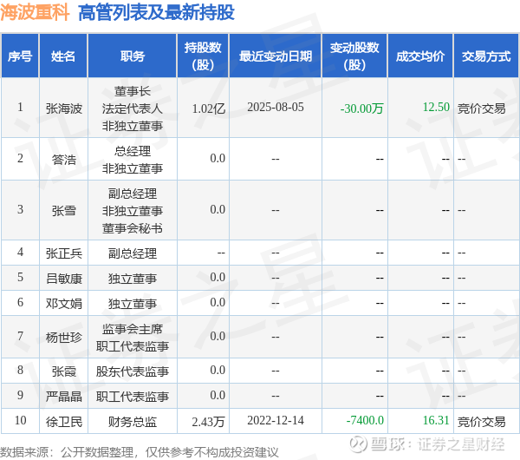Click 竞价交易 in 张海波's row
520x460 pixels.
click(482, 108)
